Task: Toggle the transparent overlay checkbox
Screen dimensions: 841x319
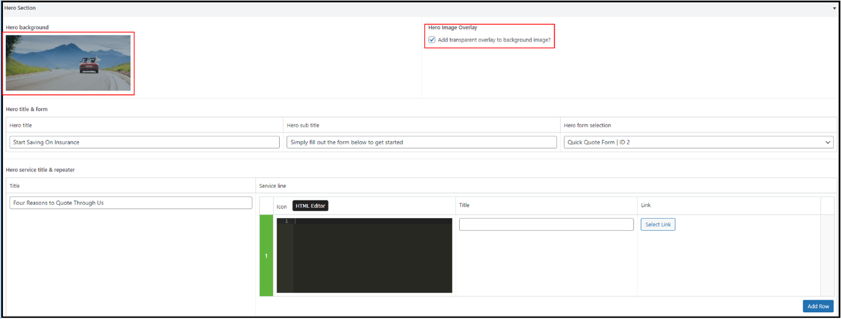Action: [x=432, y=39]
